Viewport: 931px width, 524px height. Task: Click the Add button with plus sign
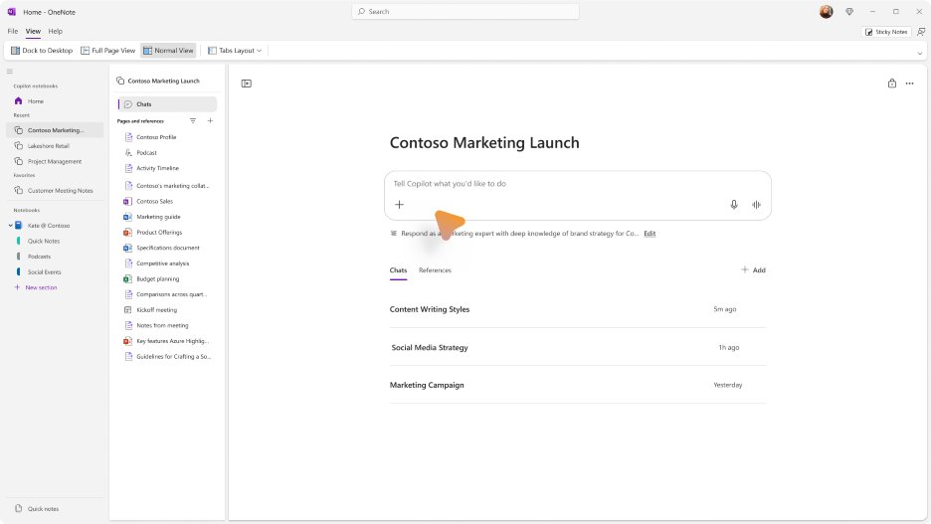coord(753,270)
